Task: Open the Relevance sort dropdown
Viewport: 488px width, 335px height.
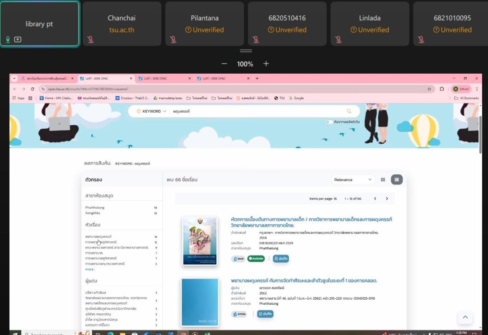Action: pos(353,179)
